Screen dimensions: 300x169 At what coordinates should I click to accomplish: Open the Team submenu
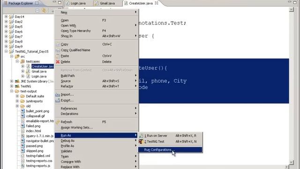point(97,156)
